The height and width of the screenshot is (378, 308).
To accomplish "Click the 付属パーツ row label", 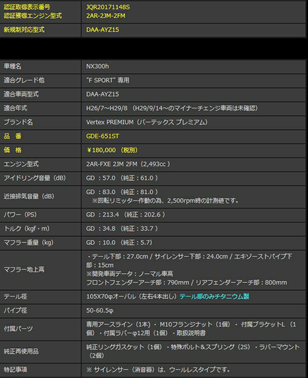I will [18, 329].
